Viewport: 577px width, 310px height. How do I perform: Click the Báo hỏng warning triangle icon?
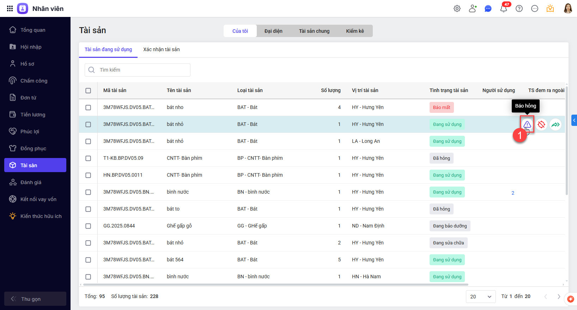coord(527,124)
